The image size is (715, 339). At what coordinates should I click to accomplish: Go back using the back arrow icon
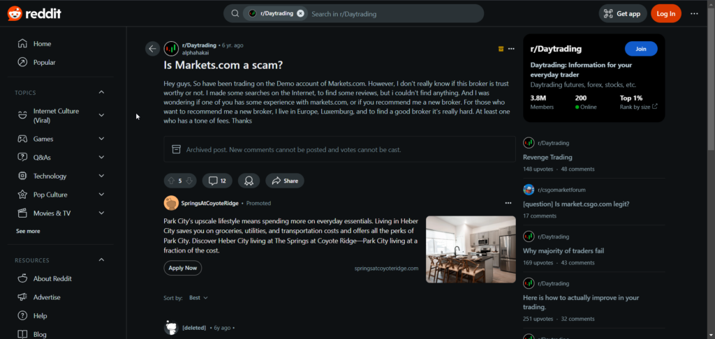point(152,49)
